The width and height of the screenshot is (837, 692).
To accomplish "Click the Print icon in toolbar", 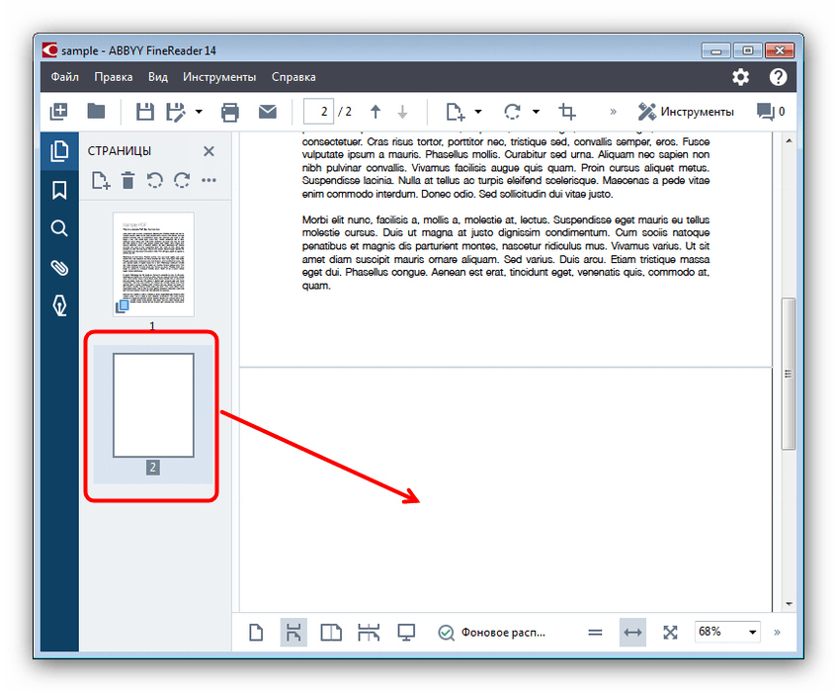I will click(230, 112).
